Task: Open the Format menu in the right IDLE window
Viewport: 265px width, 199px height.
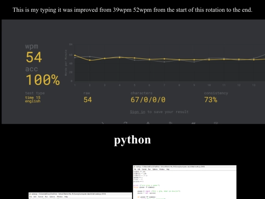Action: pos(144,169)
